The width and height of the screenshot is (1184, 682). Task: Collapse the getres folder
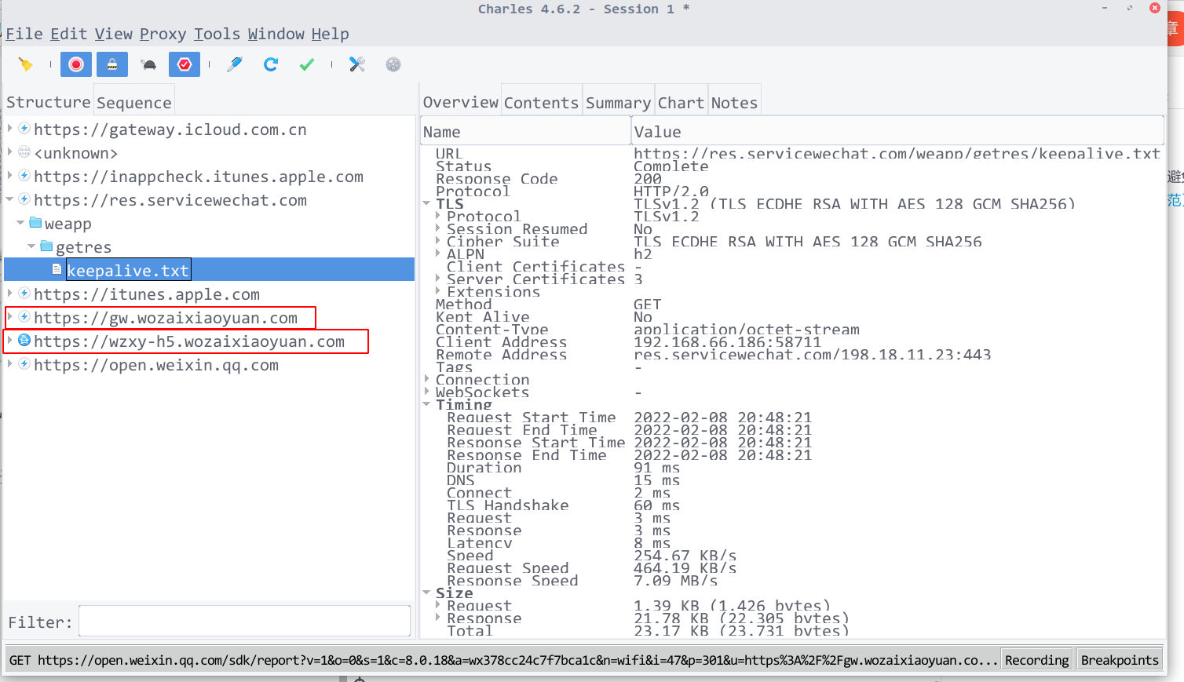click(x=31, y=246)
